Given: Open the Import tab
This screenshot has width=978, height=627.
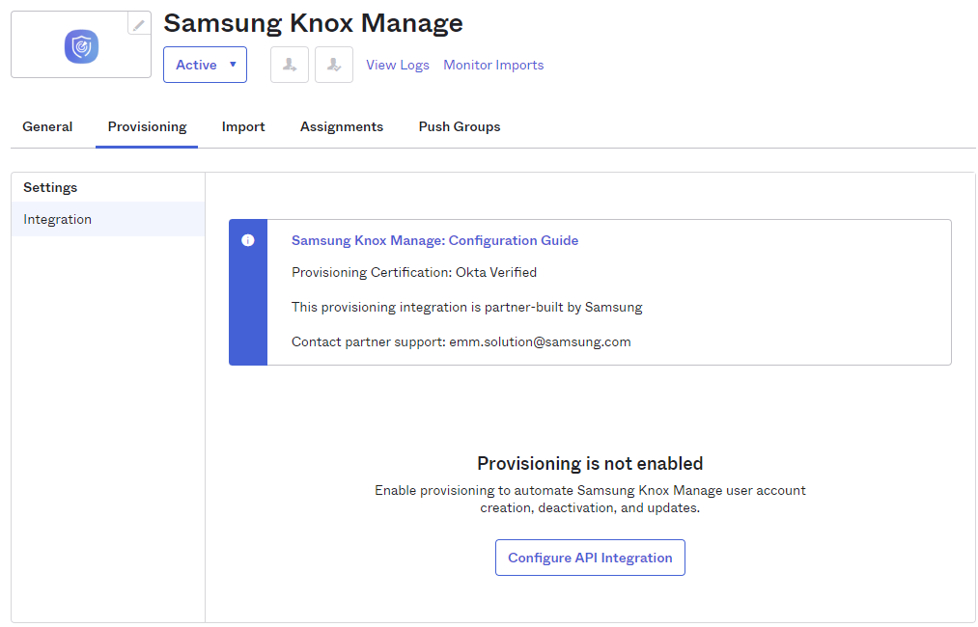Looking at the screenshot, I should [x=243, y=126].
